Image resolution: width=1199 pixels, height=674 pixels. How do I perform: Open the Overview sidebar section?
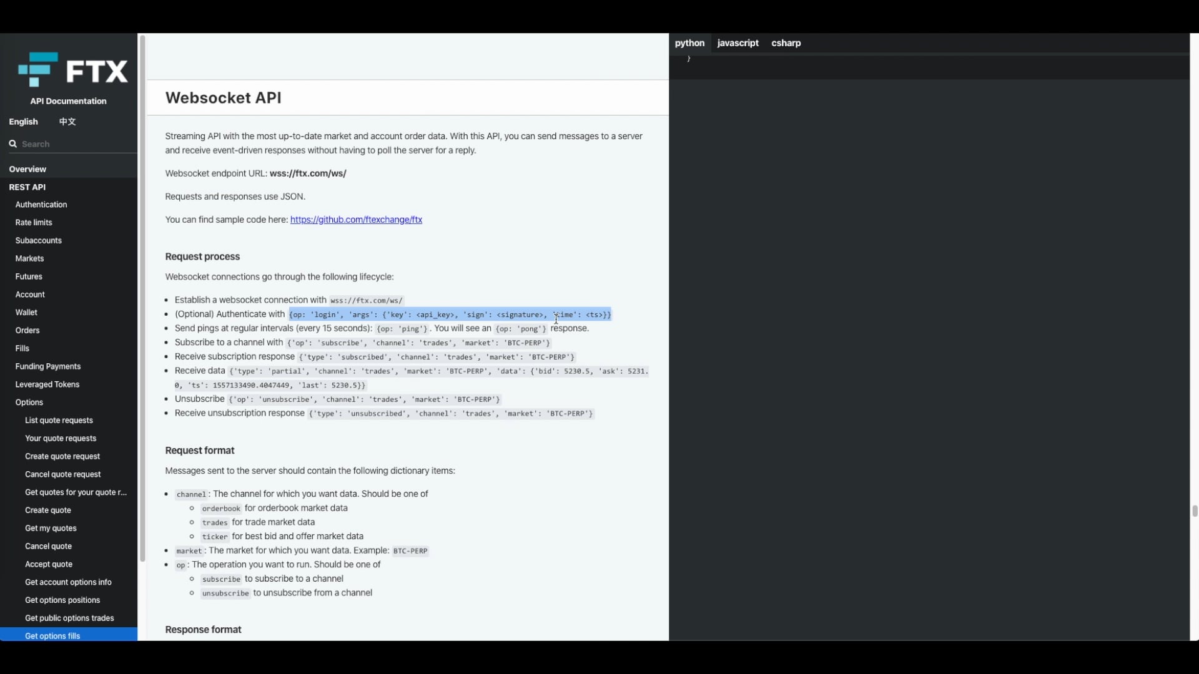(x=27, y=169)
